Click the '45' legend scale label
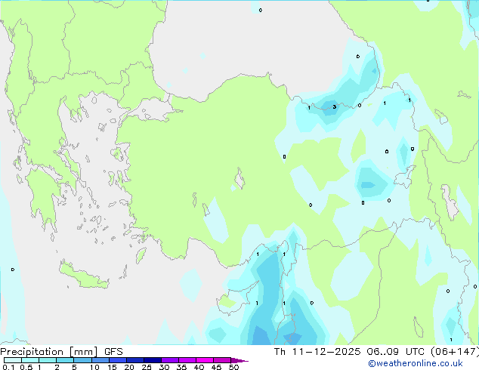 point(216,367)
